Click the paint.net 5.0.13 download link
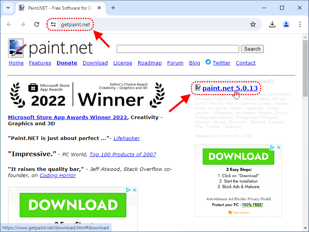The width and height of the screenshot is (309, 232). pyautogui.click(x=230, y=88)
